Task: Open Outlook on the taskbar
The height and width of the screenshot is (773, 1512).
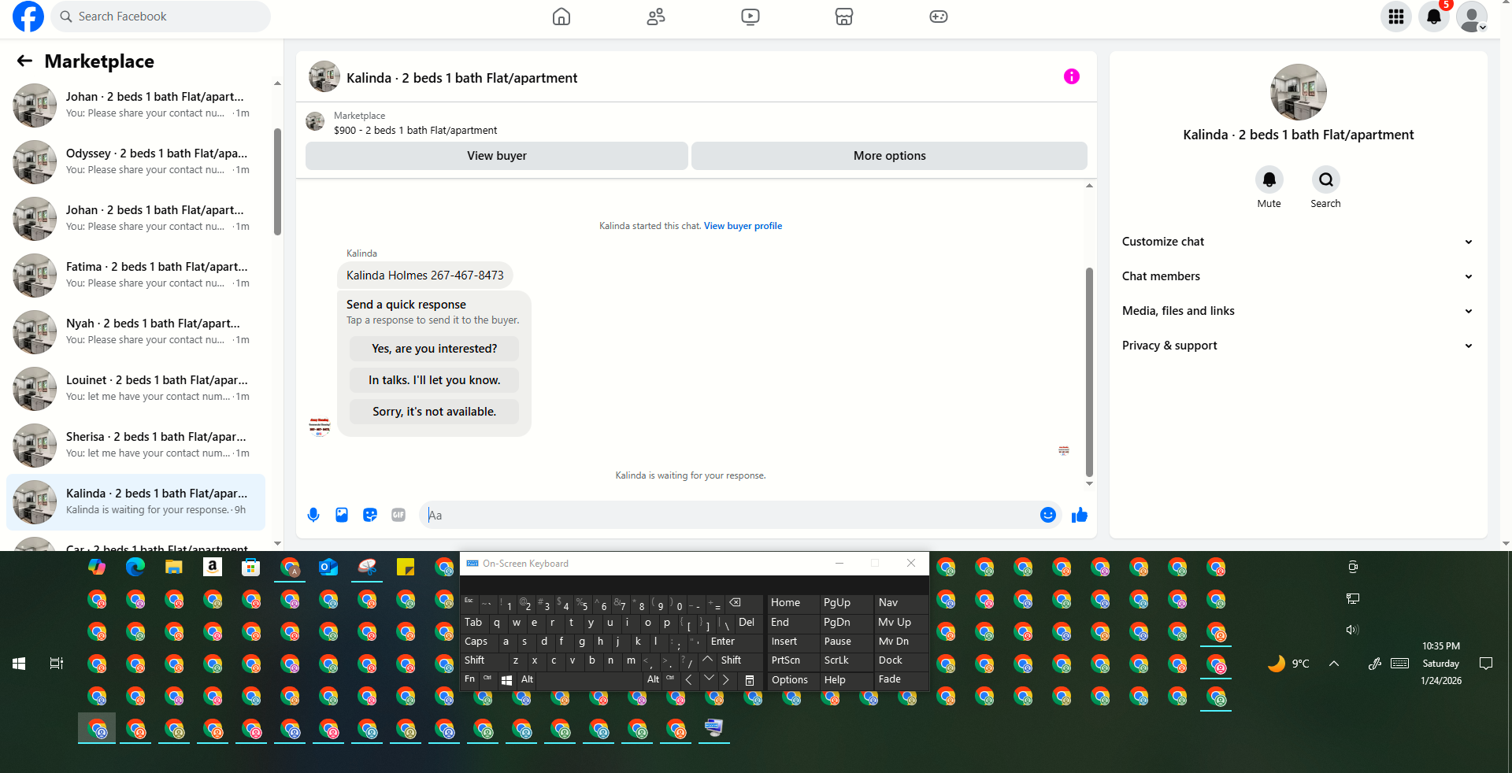Action: pos(328,567)
